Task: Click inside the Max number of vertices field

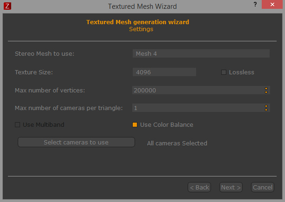Action: click(198, 90)
